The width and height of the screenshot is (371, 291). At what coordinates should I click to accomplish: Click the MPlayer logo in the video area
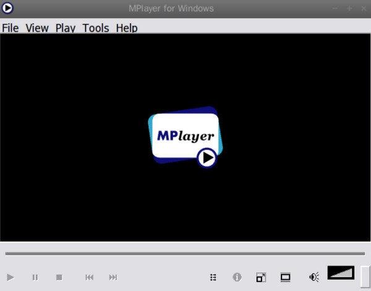(185, 137)
